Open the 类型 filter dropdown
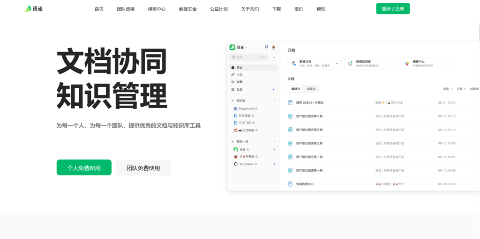The width and height of the screenshot is (480, 239). point(447,89)
